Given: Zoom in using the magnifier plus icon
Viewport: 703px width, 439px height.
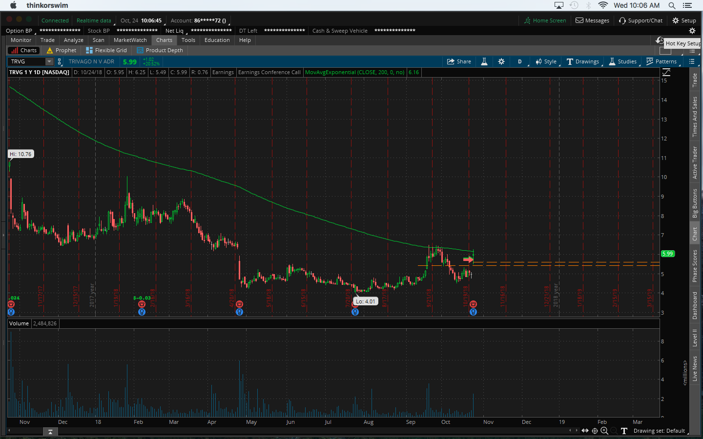Looking at the screenshot, I should click(604, 431).
